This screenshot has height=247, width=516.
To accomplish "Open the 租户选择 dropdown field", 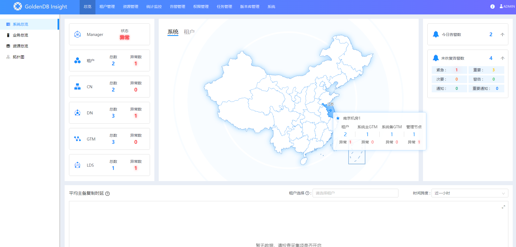I will [355, 193].
